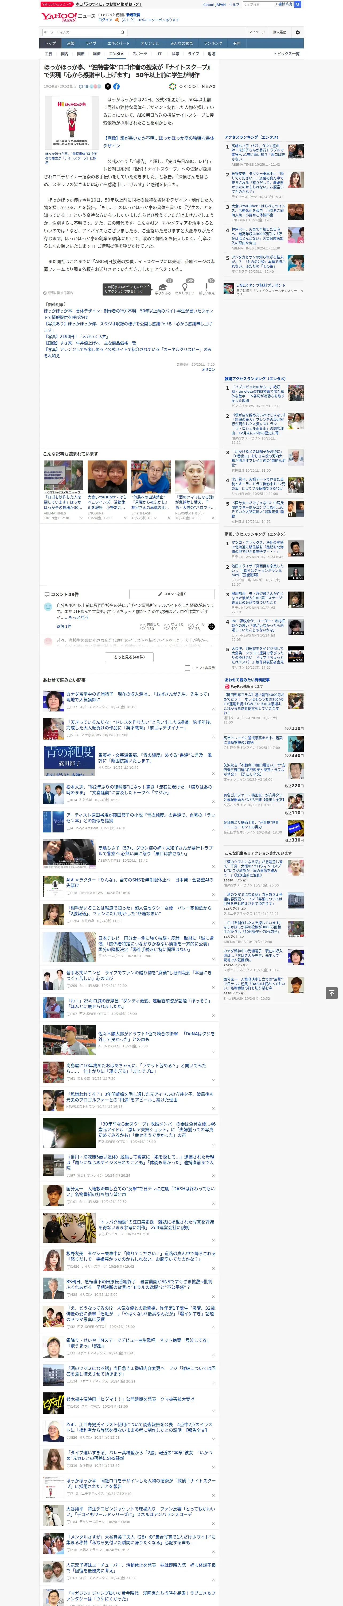This screenshot has height=1606, width=343.
Task: Open the エキスパート tab
Action: pyautogui.click(x=118, y=44)
